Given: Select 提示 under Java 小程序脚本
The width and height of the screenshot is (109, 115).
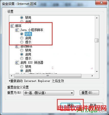Looking at the screenshot, I should point(22,42).
